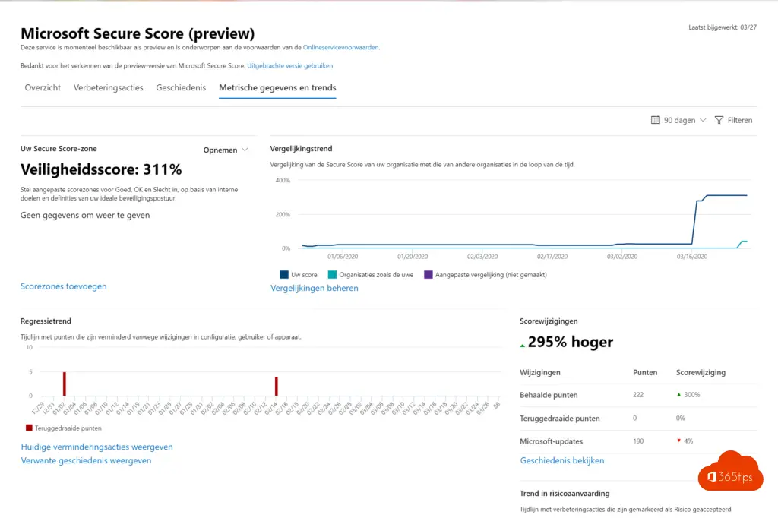Click the Geen gegevens om weer te geven text
This screenshot has width=778, height=518.
point(85,215)
